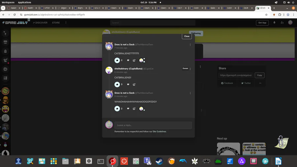Switch to the Boy's browser tab
Viewport: 297px width, 167px height.
tap(80, 8)
